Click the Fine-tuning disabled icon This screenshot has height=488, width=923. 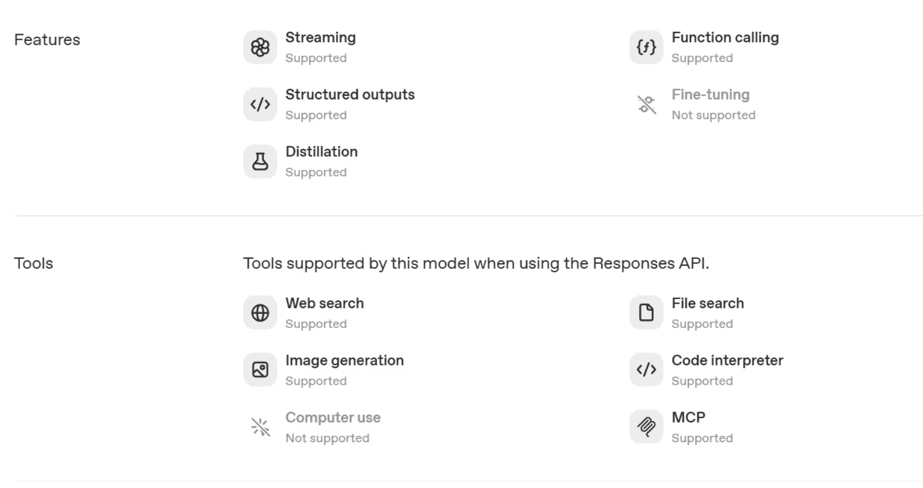tap(646, 104)
